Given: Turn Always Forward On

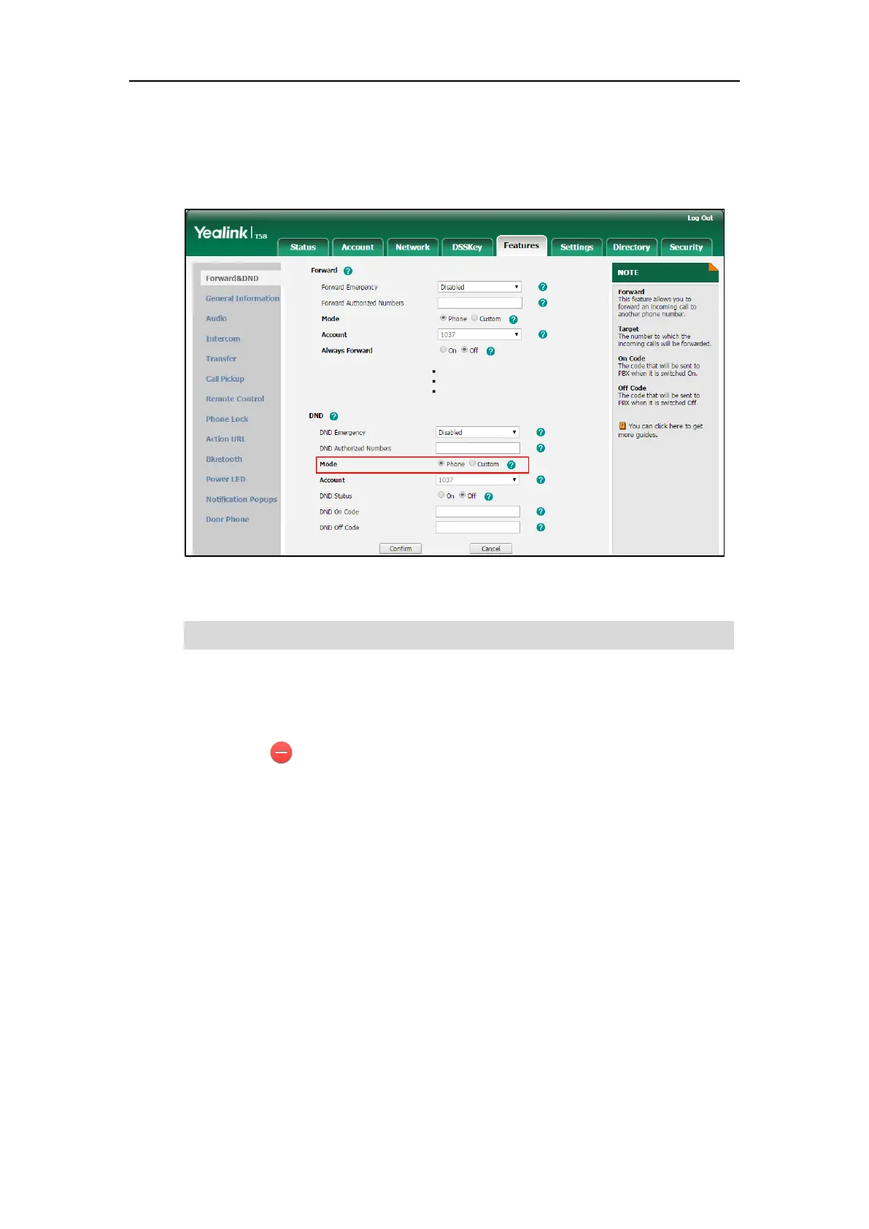Looking at the screenshot, I should (x=443, y=350).
